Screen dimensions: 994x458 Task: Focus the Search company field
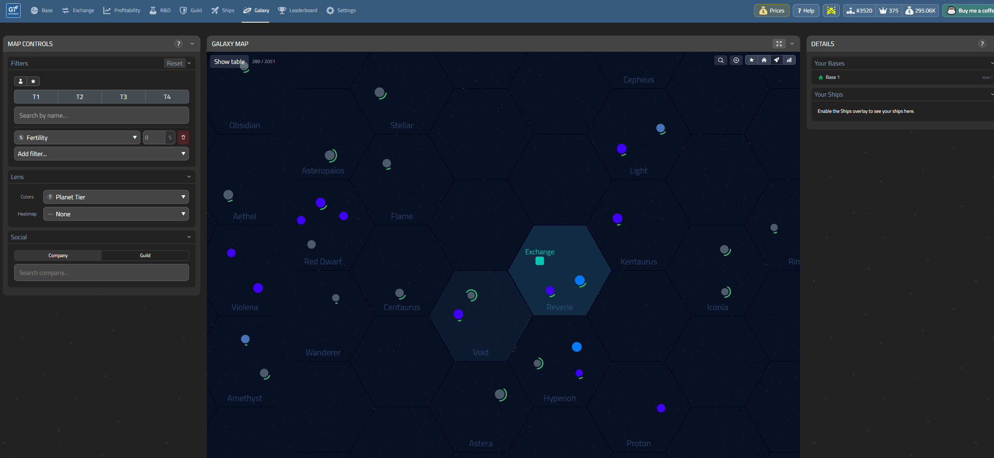point(102,272)
